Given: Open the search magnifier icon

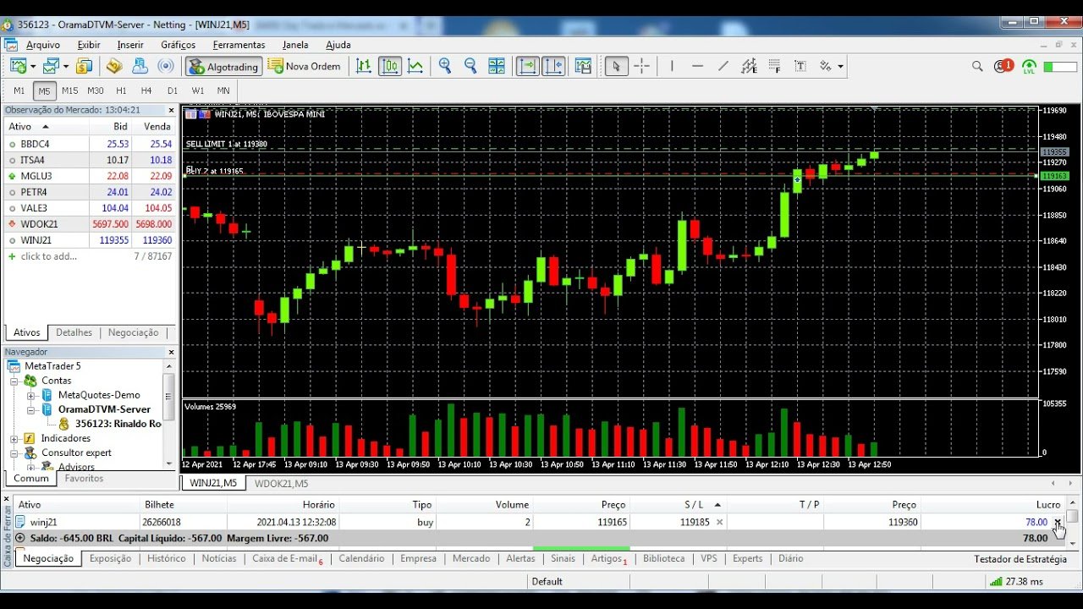Looking at the screenshot, I should [977, 66].
